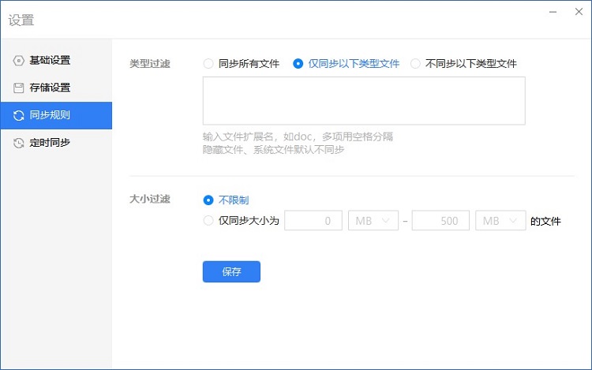The image size is (592, 370).
Task: Click the 大小过滤 label
Action: (x=150, y=199)
